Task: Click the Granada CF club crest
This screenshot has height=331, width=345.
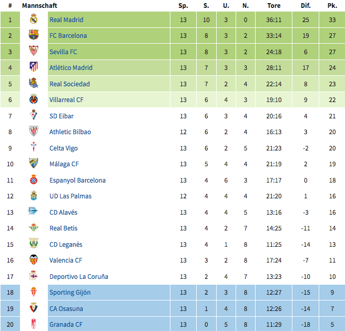Action: pyautogui.click(x=34, y=325)
